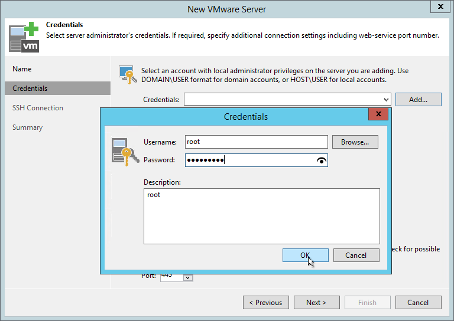
Task: Open the Summary wizard step
Action: coord(28,127)
